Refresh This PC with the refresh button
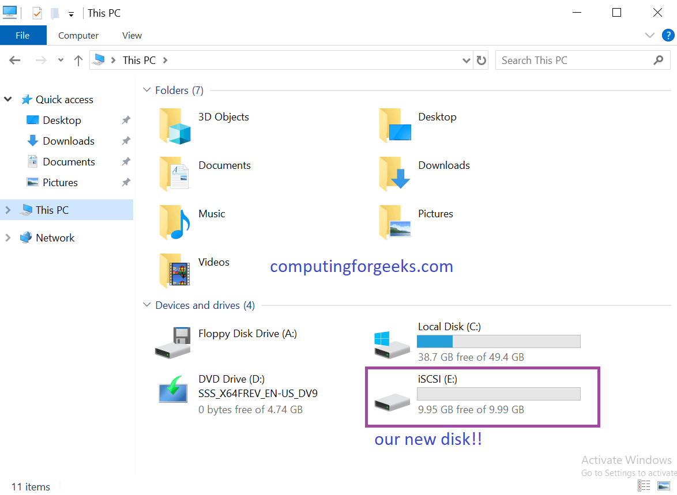677x495 pixels. coord(481,61)
